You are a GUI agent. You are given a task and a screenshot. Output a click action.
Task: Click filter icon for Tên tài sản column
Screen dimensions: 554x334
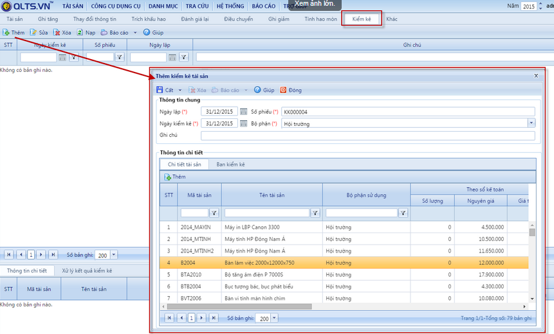pyautogui.click(x=315, y=213)
